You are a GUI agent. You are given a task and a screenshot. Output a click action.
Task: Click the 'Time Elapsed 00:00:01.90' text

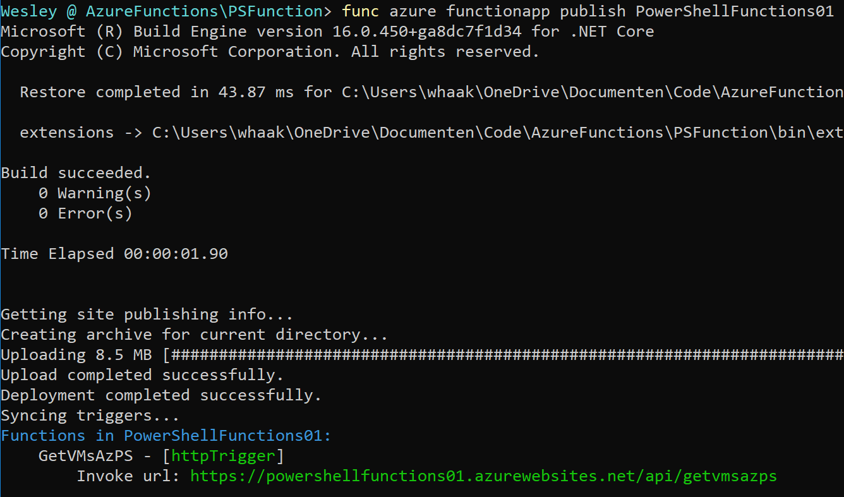point(114,254)
